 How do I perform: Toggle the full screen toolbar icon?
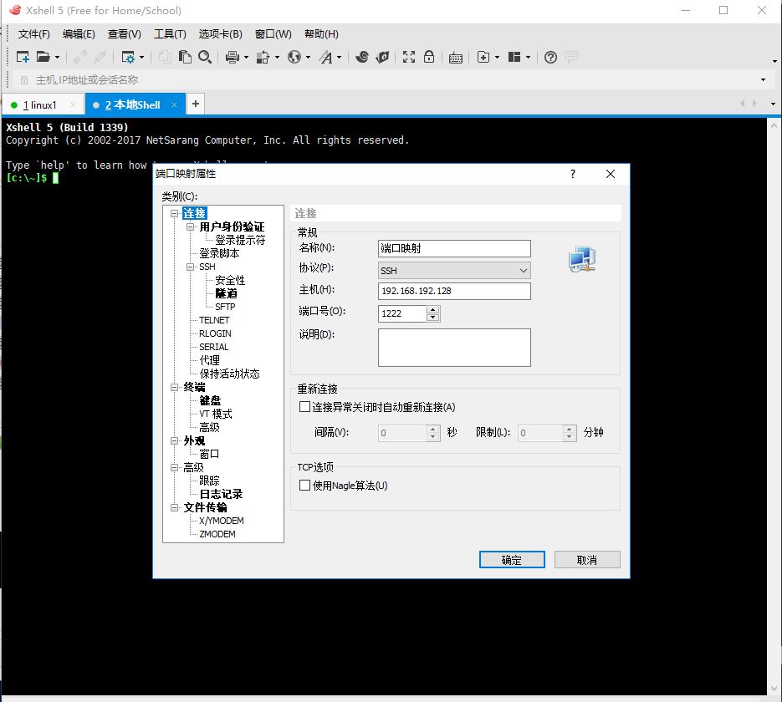click(409, 58)
